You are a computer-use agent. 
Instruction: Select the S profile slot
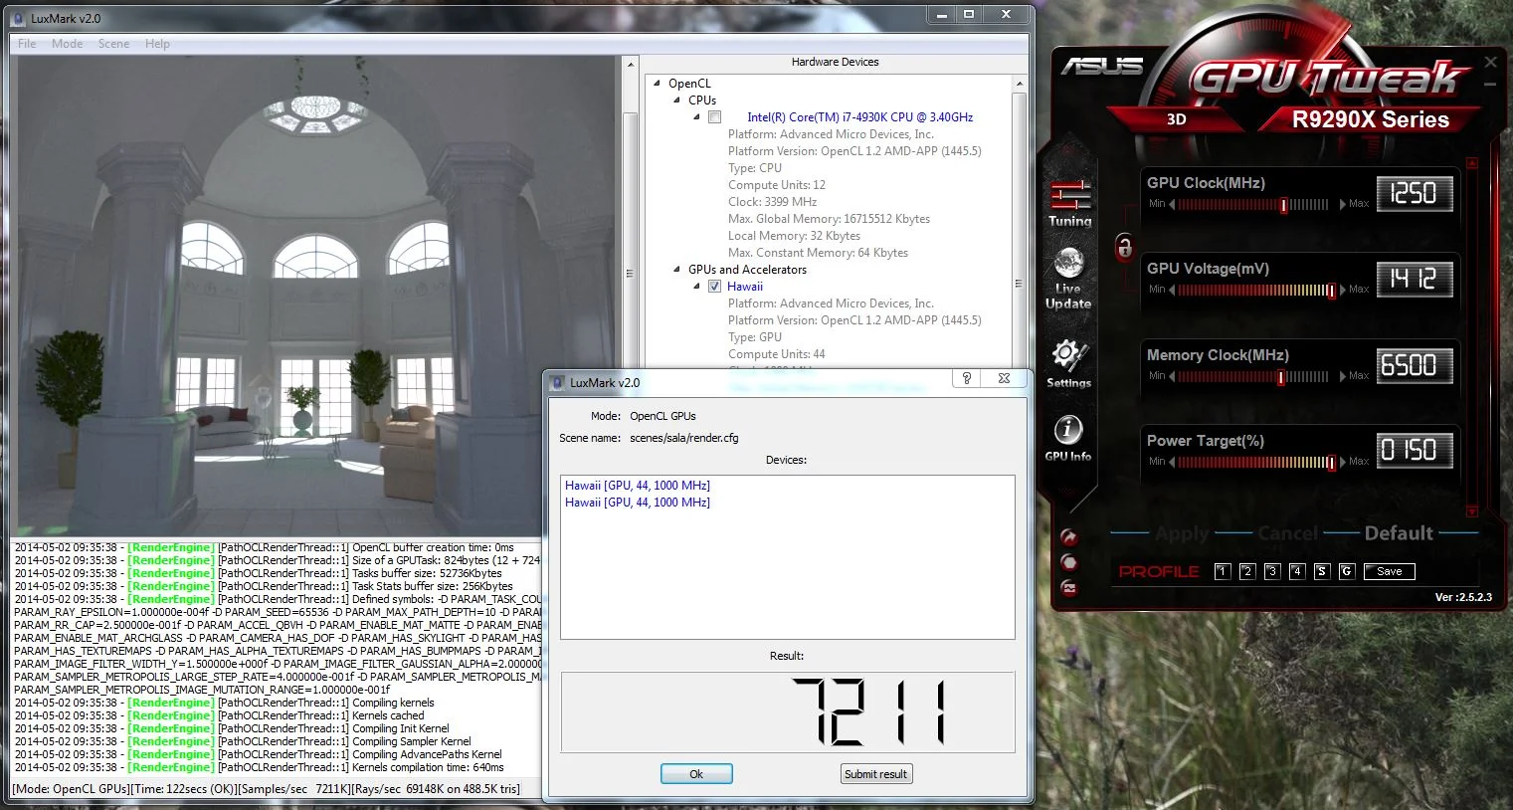[1322, 571]
